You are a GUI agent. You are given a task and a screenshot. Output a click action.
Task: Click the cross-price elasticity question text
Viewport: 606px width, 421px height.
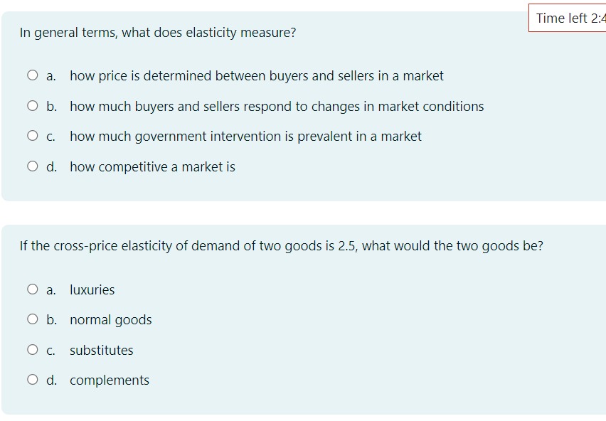tap(282, 246)
